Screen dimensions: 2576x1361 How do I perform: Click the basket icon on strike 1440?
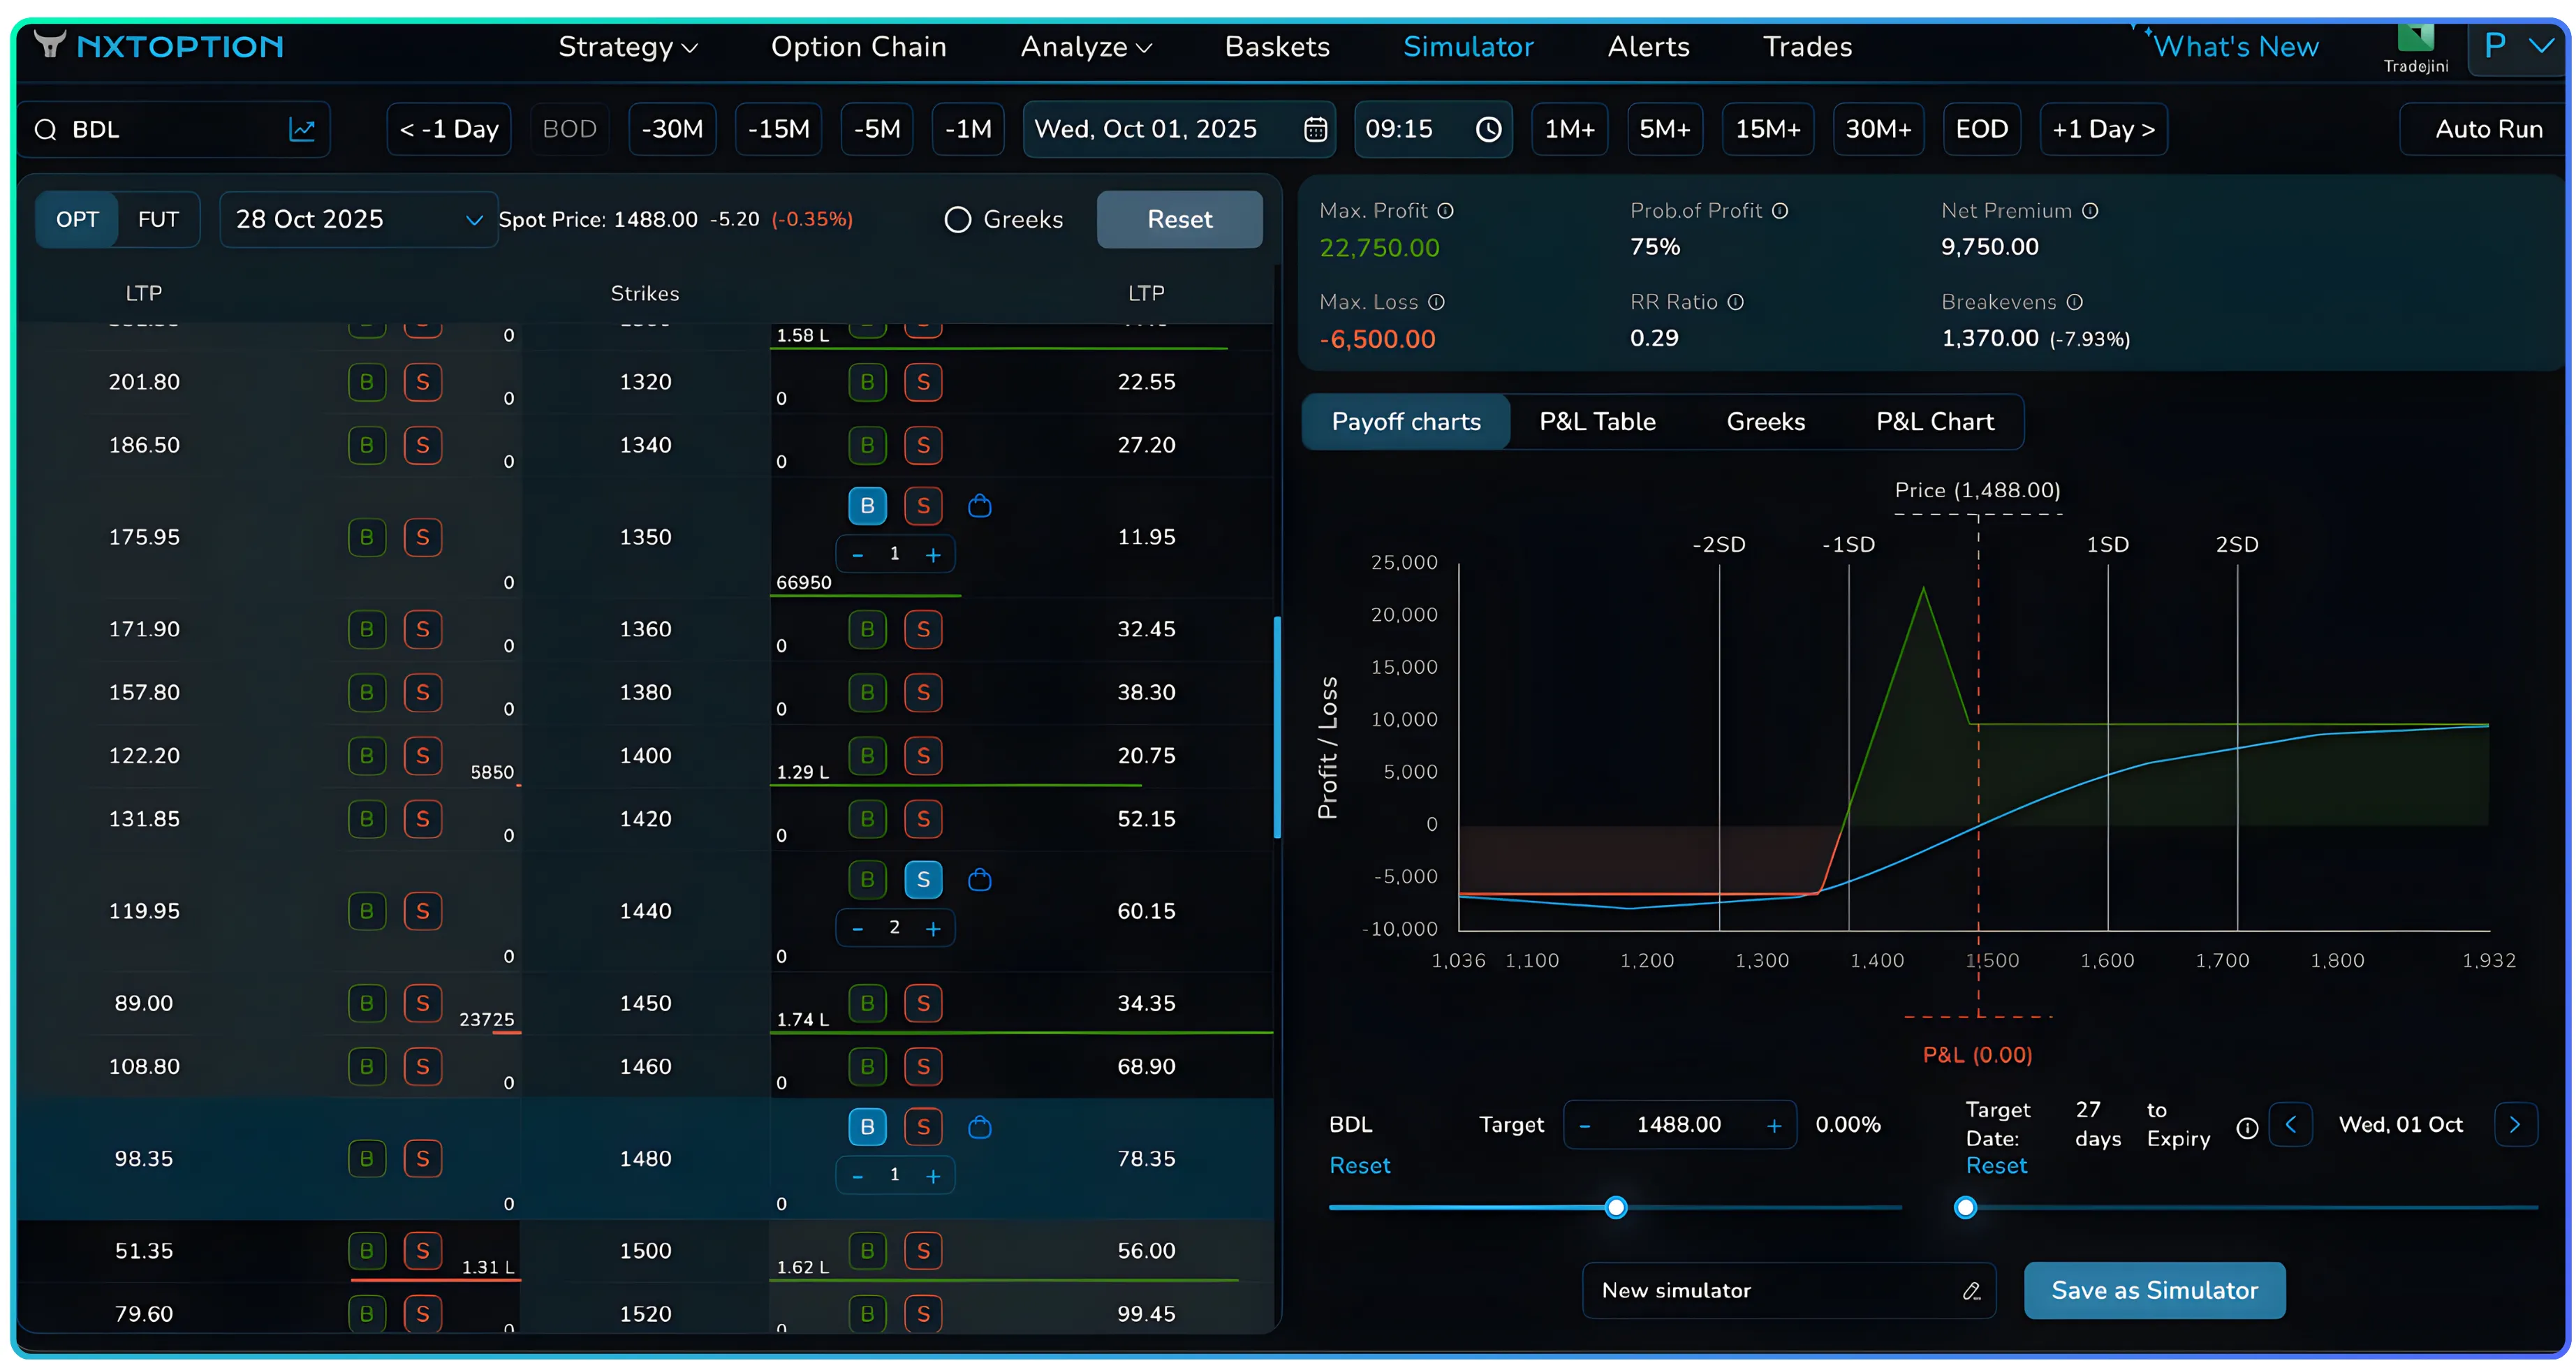[x=979, y=880]
